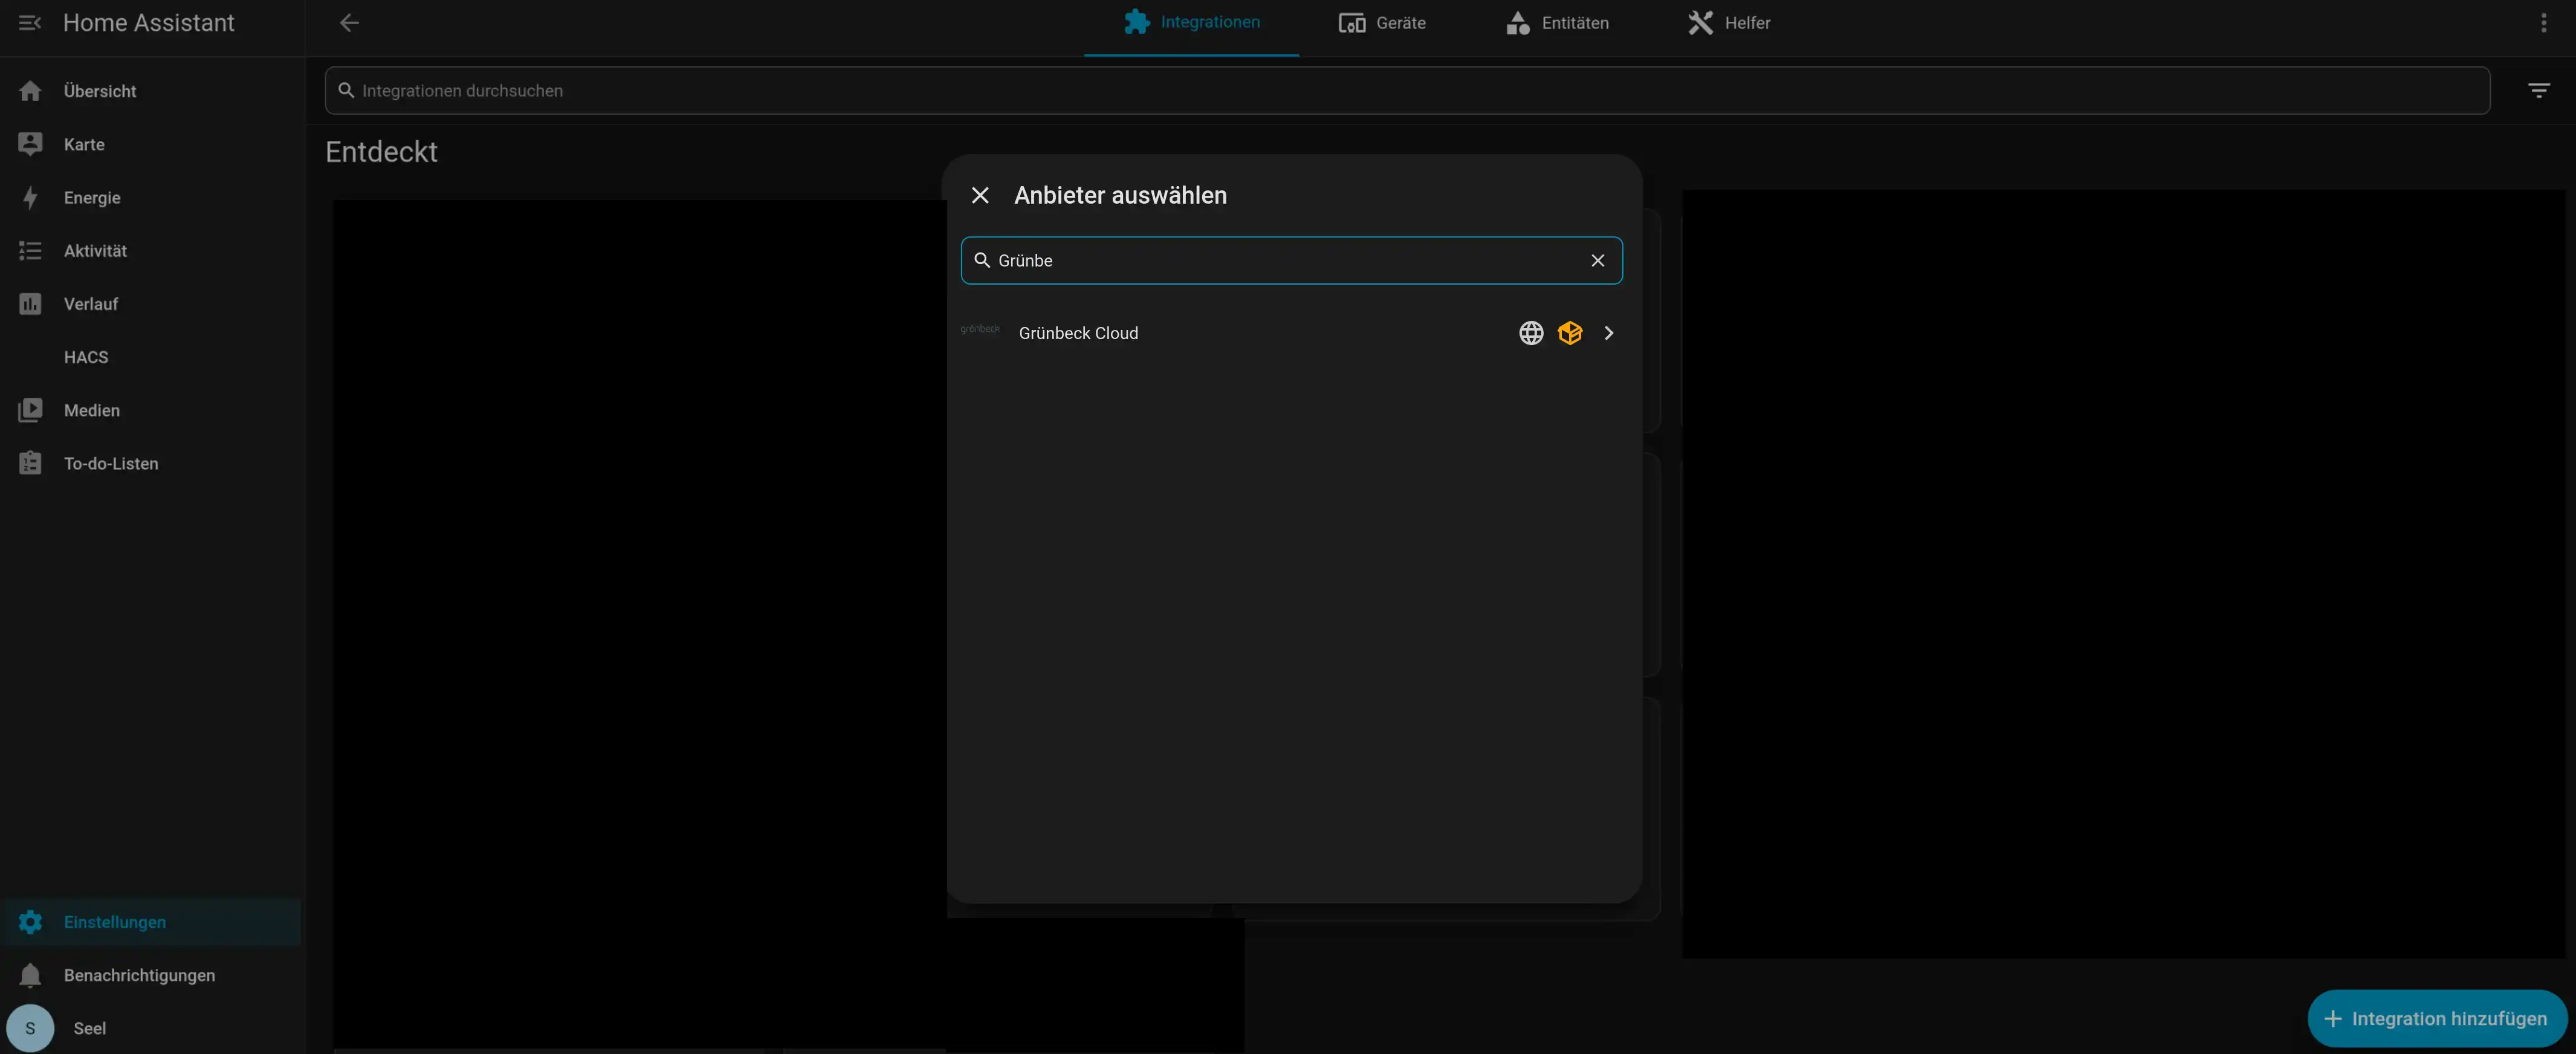
Task: Open Karte in the sidebar
Action: pos(152,144)
